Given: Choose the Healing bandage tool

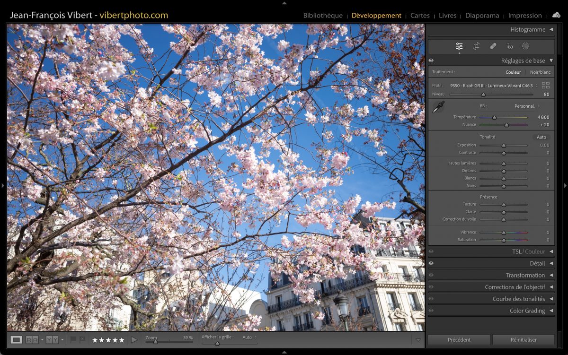Looking at the screenshot, I should [493, 46].
